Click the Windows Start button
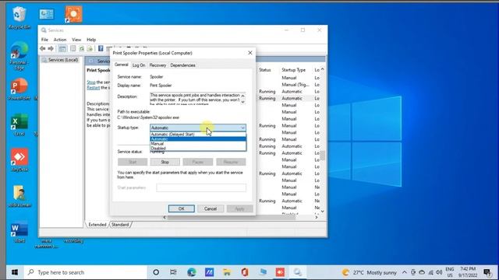The height and width of the screenshot is (280, 499). [15, 272]
